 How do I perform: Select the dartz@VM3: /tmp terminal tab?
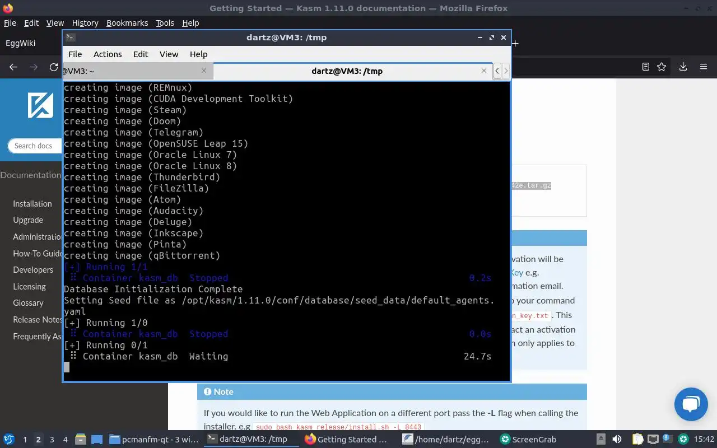(352, 71)
